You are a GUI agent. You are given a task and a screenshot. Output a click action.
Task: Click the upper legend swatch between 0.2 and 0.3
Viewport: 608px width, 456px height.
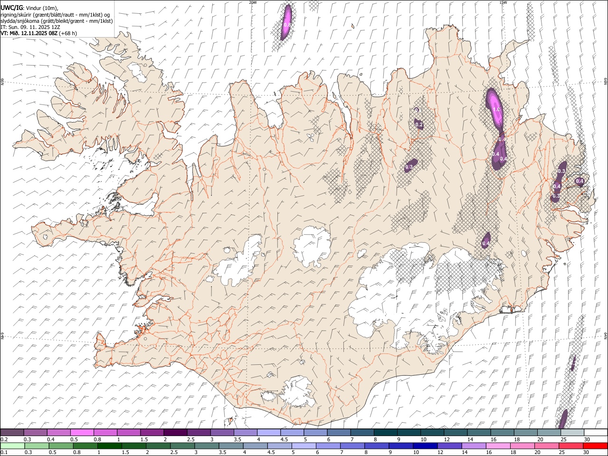click(x=12, y=432)
